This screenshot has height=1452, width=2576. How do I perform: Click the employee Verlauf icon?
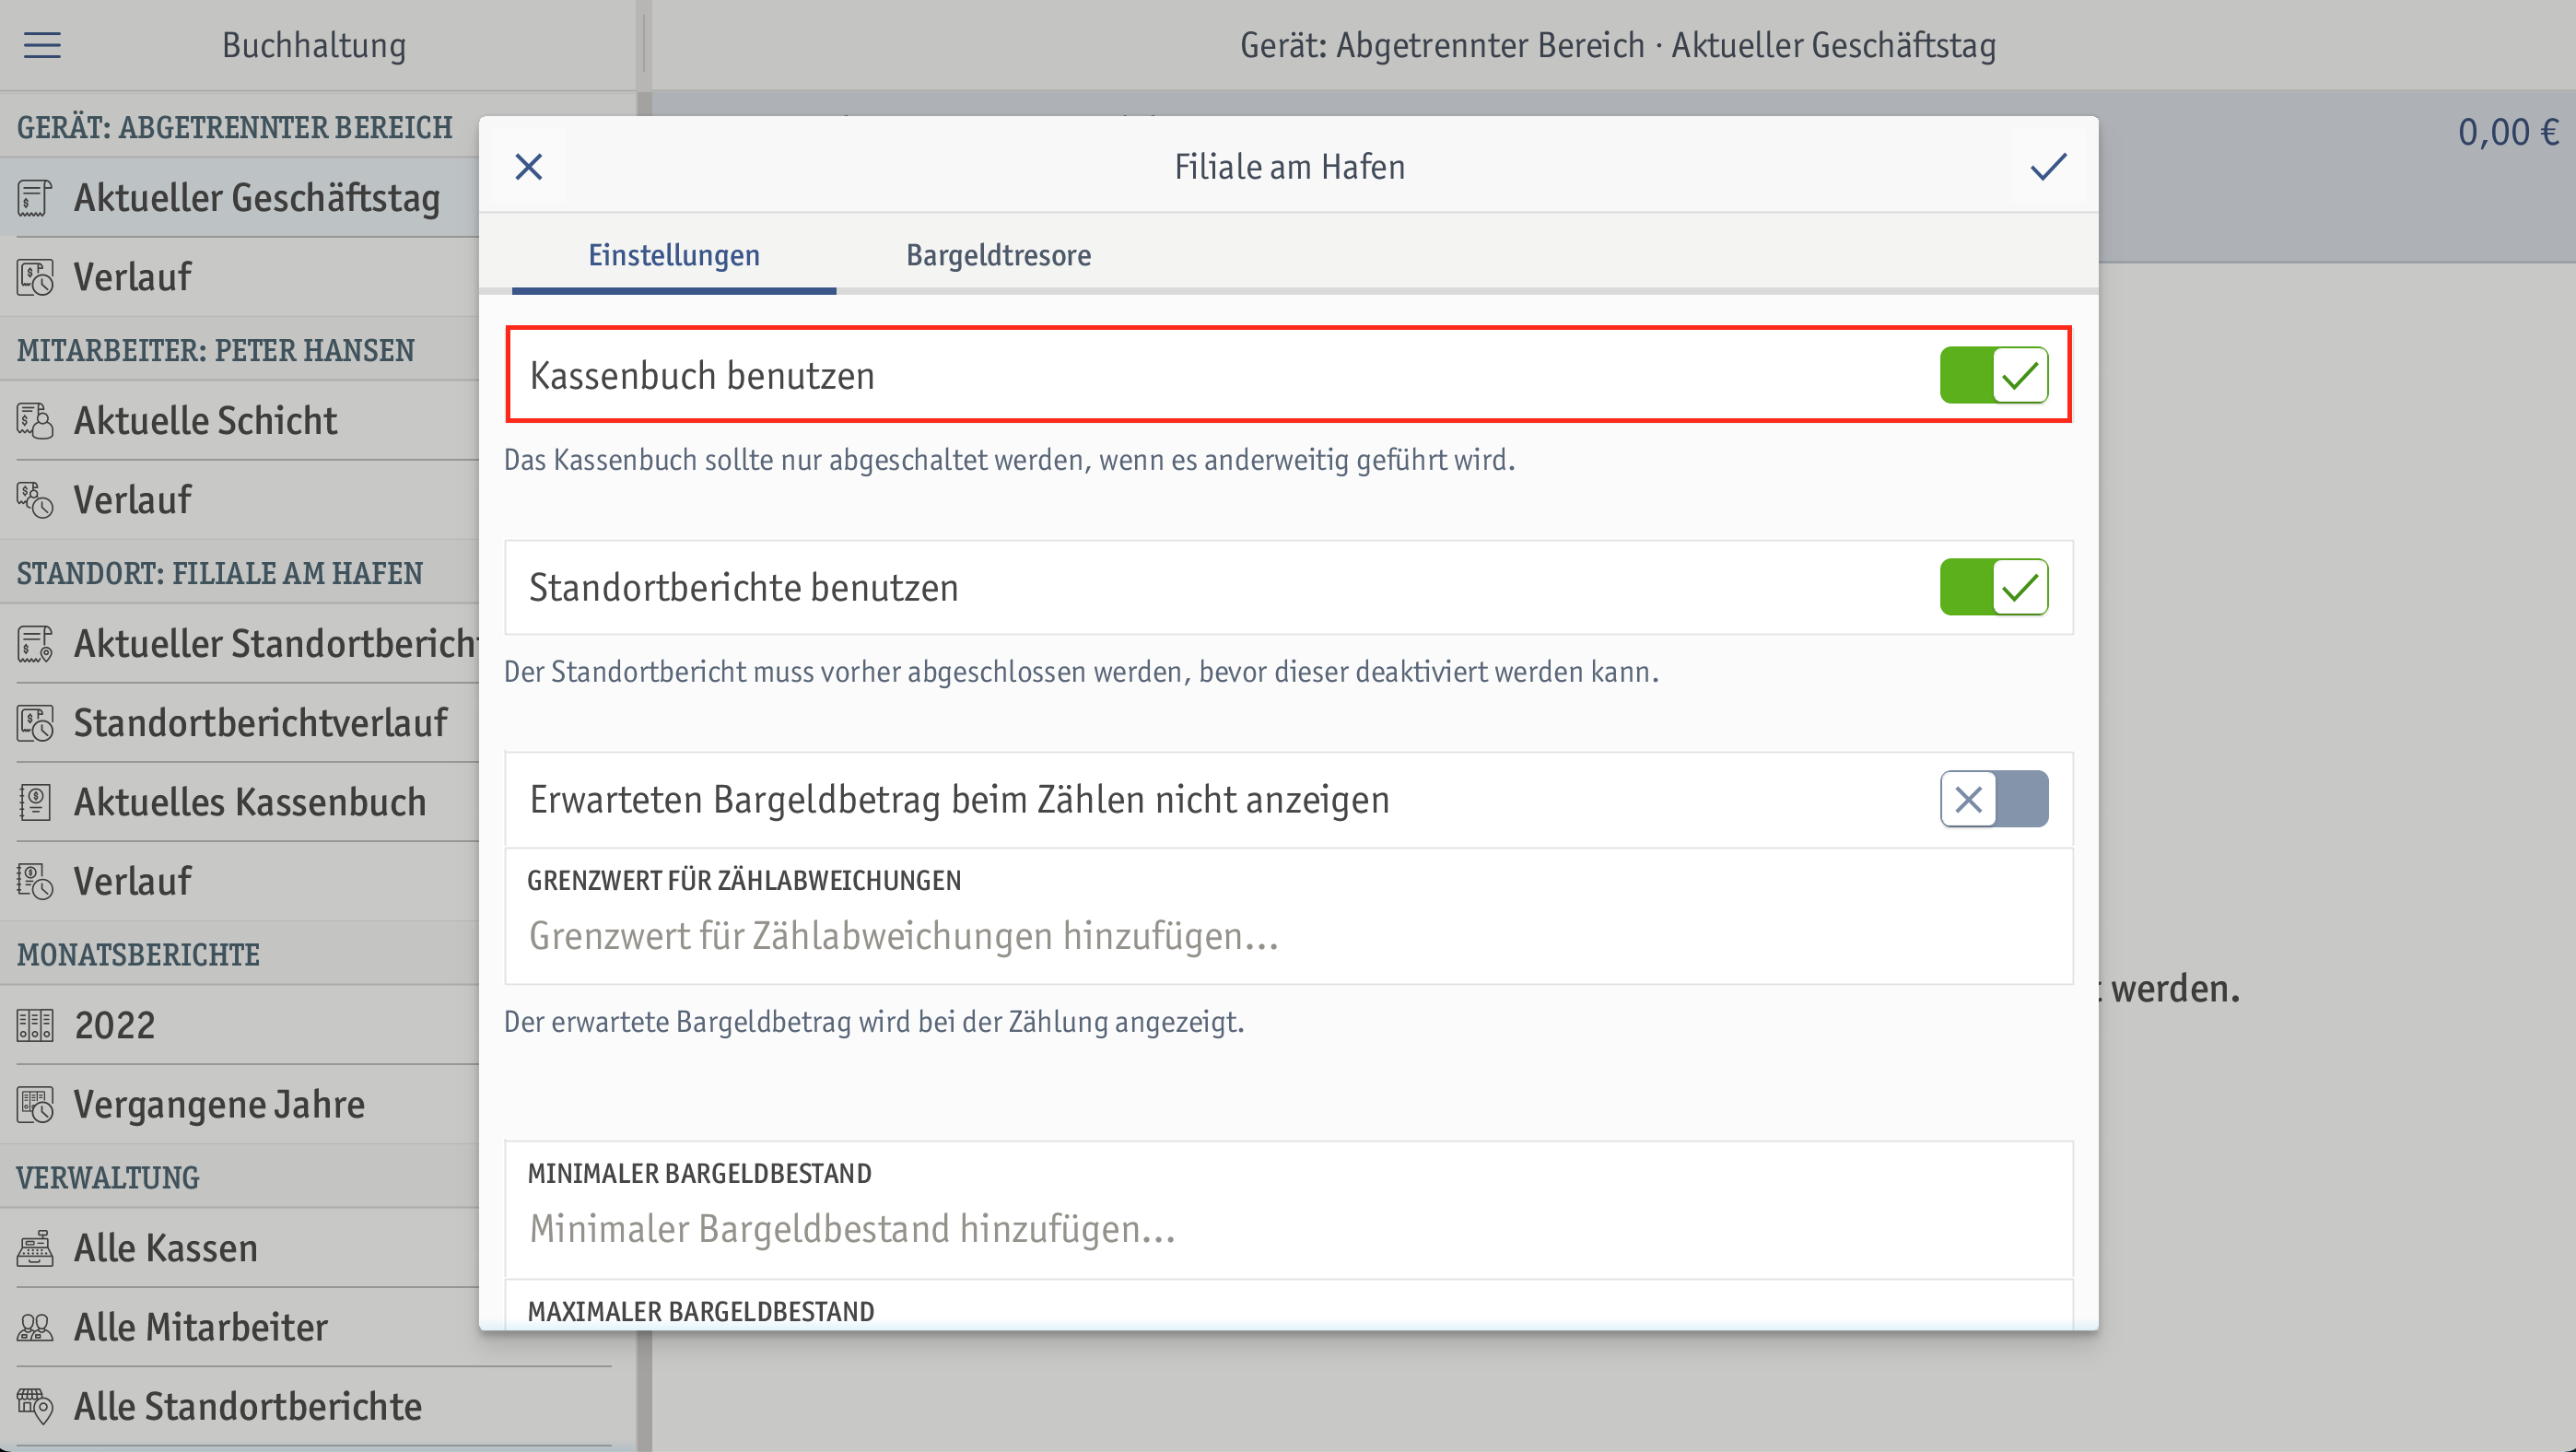point(34,500)
